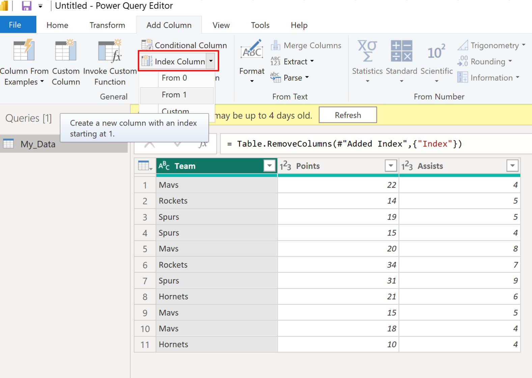Expand the Trigonometry dropdown arrow
Viewport: 532px width, 378px height.
[x=524, y=45]
